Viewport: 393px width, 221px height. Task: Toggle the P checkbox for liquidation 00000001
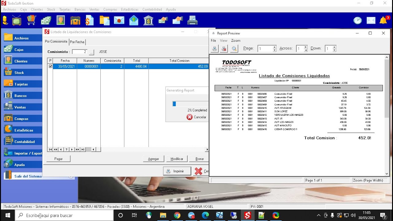(50, 66)
